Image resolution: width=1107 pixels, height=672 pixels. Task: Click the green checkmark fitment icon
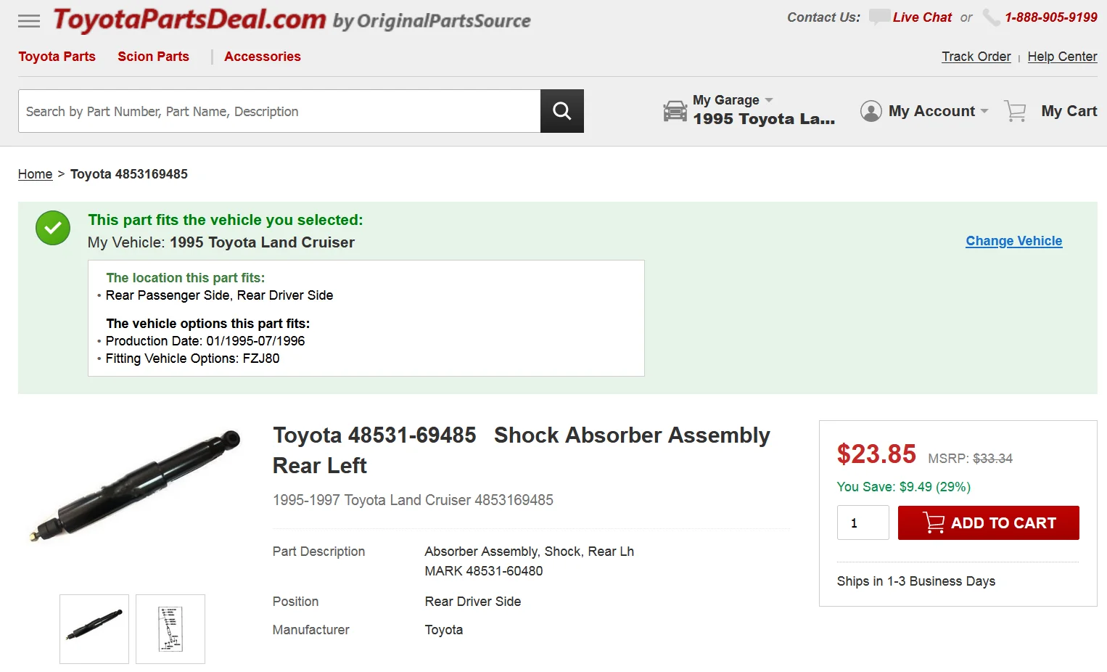click(x=53, y=229)
